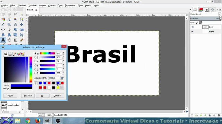Viewport: 222px width, 124px height.
Task: Select the Paths tool
Action: [22, 19]
